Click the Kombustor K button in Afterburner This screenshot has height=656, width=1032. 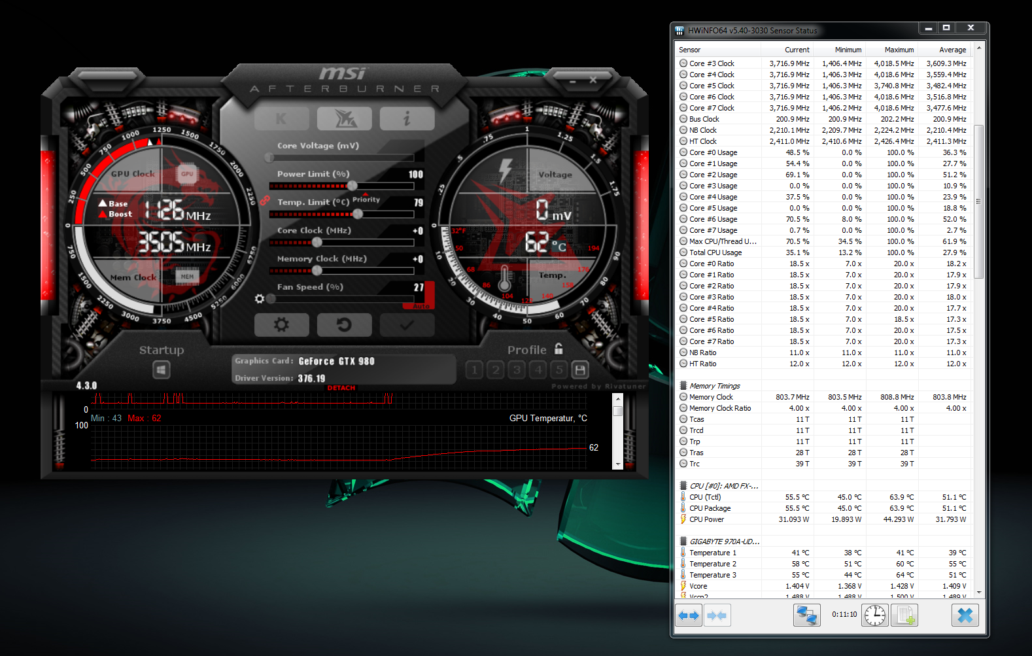(281, 118)
